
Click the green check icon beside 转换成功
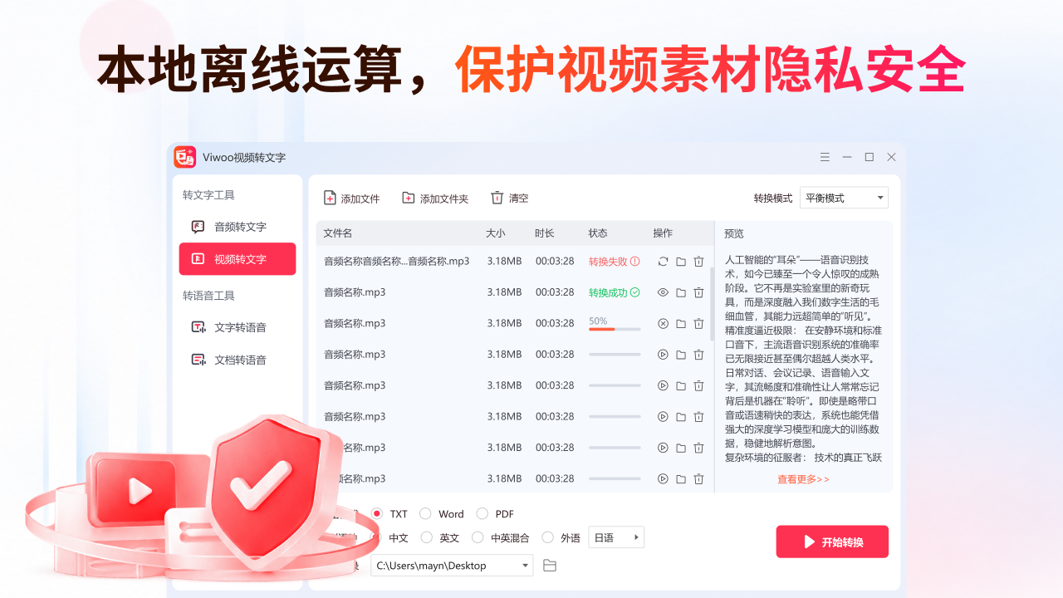(x=635, y=292)
